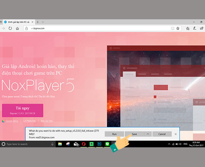
Task: Open the Hub favorites list icon
Action: (x=188, y=28)
